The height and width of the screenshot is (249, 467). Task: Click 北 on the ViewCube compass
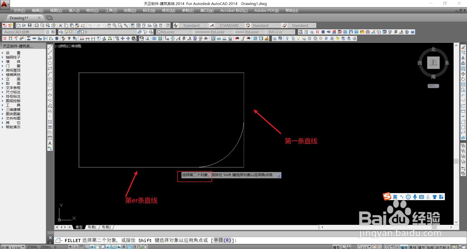tap(433, 49)
